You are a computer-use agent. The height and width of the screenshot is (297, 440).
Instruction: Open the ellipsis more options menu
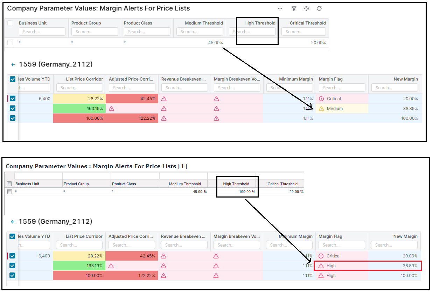280,8
